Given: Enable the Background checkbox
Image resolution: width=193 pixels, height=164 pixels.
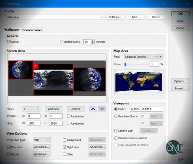Looking at the screenshot, I should point(64,140).
